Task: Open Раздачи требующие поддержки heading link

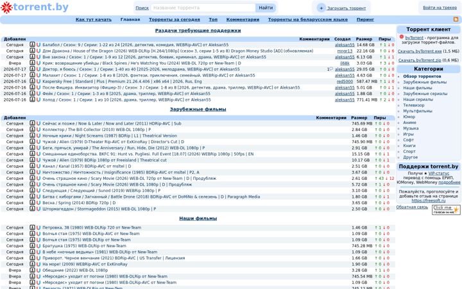Action: pyautogui.click(x=198, y=30)
